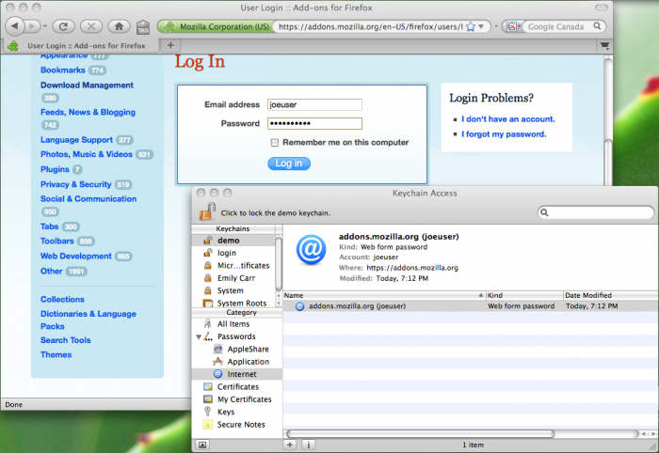Click the Email address field

[314, 104]
